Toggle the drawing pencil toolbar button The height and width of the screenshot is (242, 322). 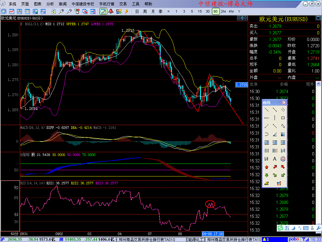coord(103,11)
